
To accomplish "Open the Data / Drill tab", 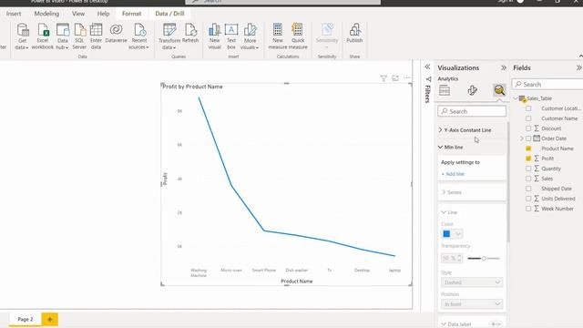I will pos(169,14).
